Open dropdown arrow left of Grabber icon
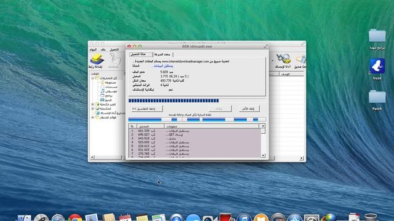This screenshot has height=221, width=394. [272, 61]
